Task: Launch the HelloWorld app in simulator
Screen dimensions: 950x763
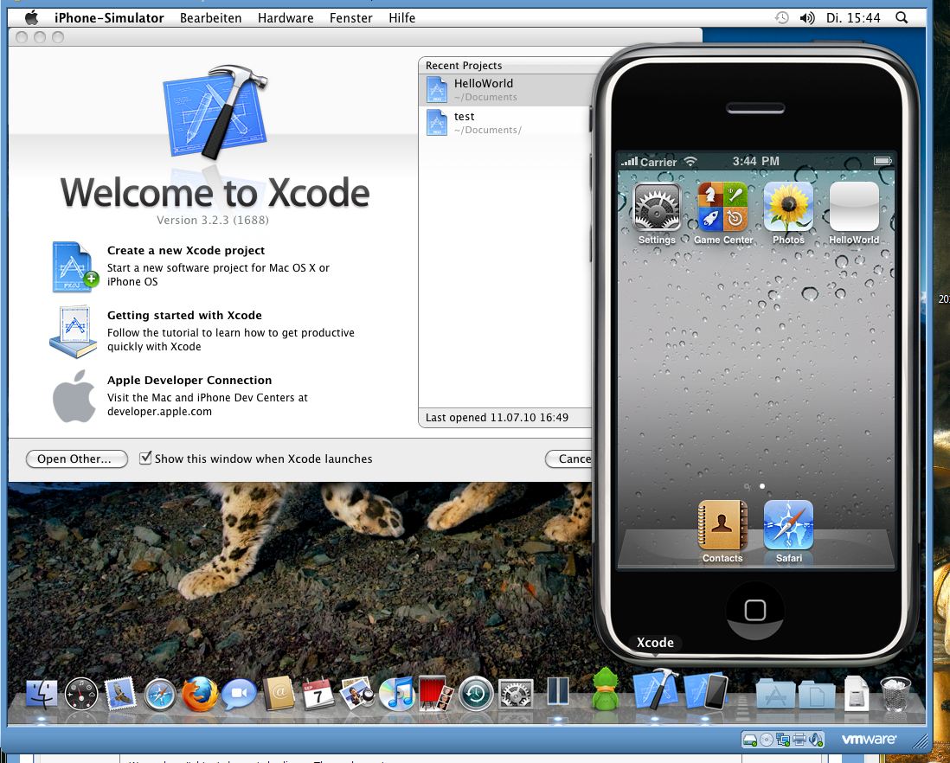Action: (854, 207)
